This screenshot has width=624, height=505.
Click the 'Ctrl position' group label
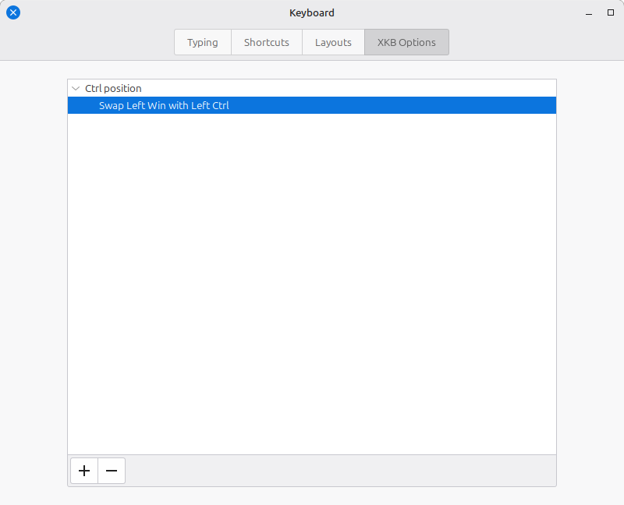click(113, 88)
